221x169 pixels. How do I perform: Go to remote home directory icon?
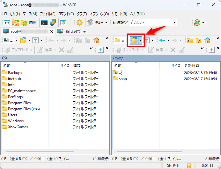click(x=207, y=41)
